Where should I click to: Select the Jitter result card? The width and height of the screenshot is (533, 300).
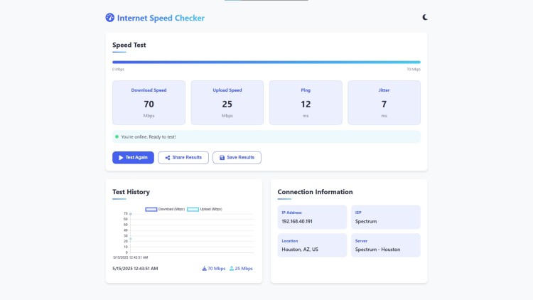(x=384, y=102)
